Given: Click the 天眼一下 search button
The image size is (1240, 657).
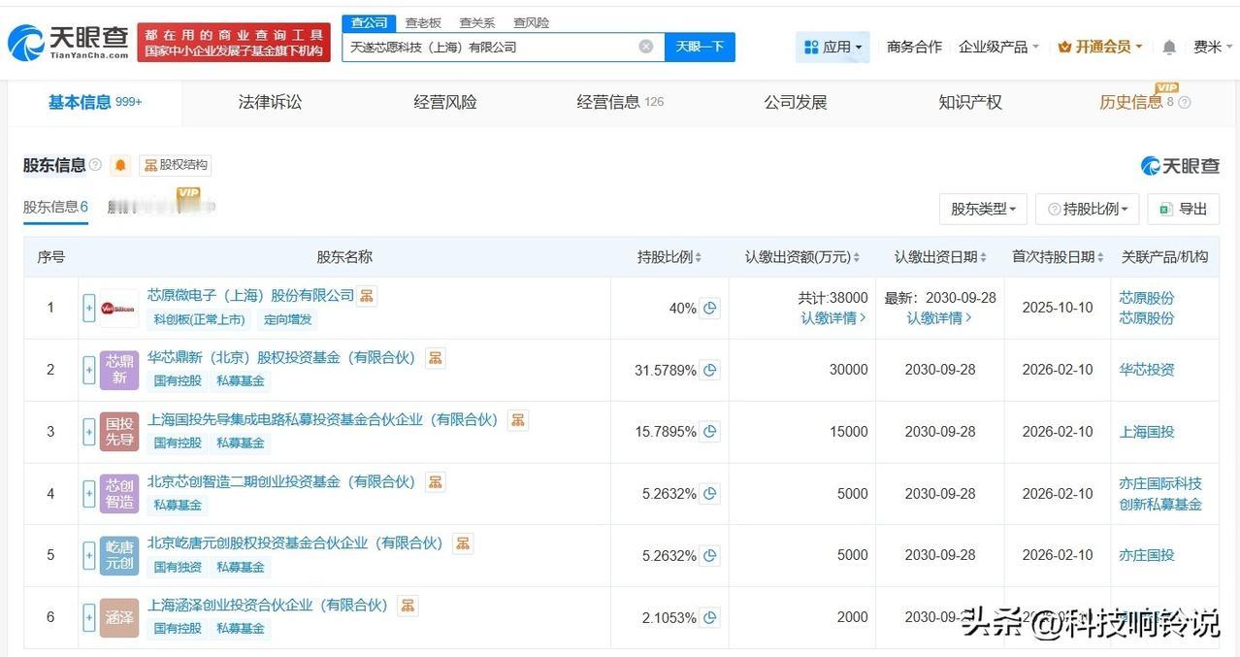Looking at the screenshot, I should 700,47.
